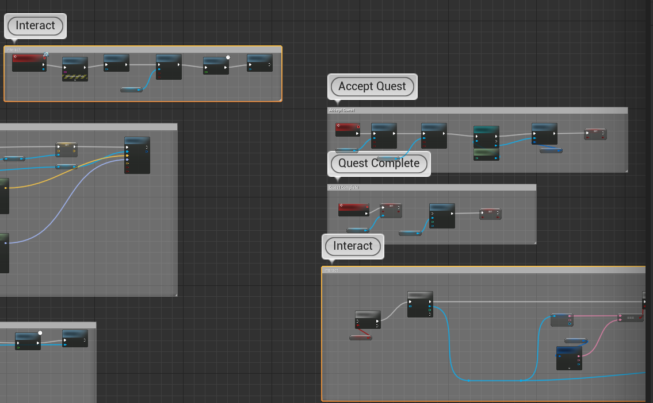Expand the dark blue node's bottom arrow

point(569,367)
